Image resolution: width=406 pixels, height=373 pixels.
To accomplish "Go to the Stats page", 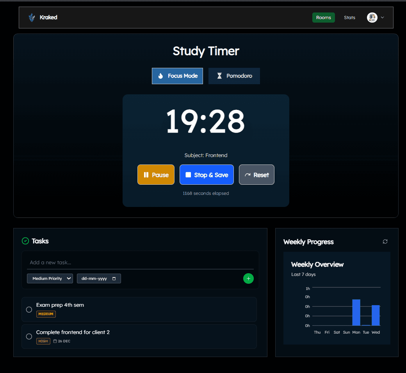I will (x=349, y=18).
